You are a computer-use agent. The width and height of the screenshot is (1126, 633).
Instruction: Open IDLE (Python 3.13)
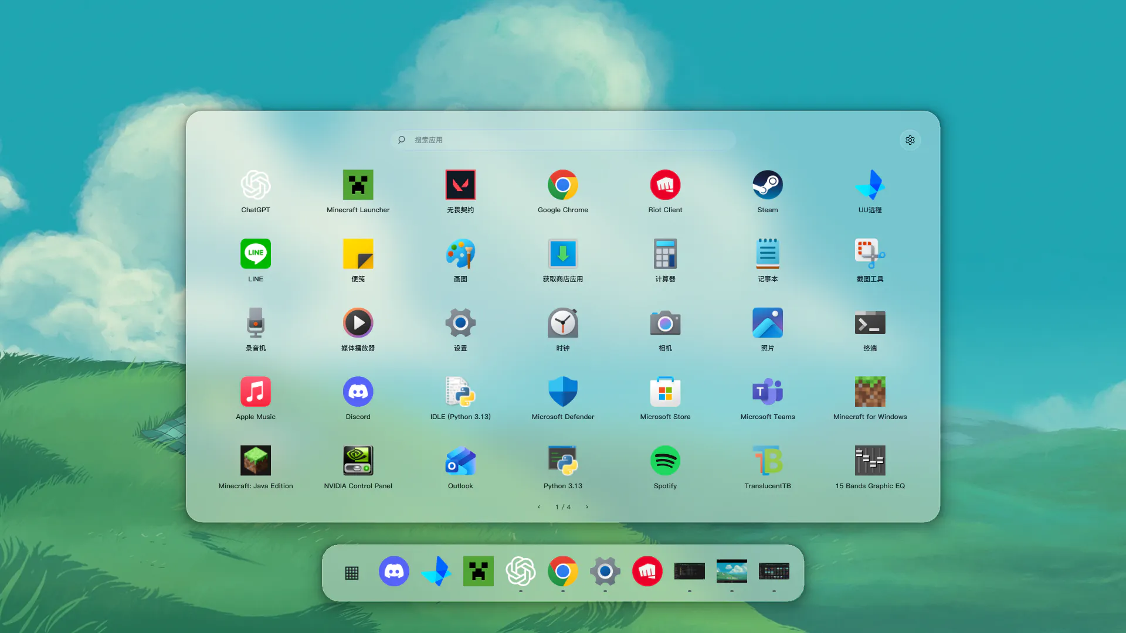pyautogui.click(x=460, y=392)
